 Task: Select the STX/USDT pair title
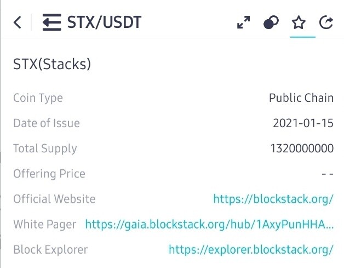click(x=104, y=22)
